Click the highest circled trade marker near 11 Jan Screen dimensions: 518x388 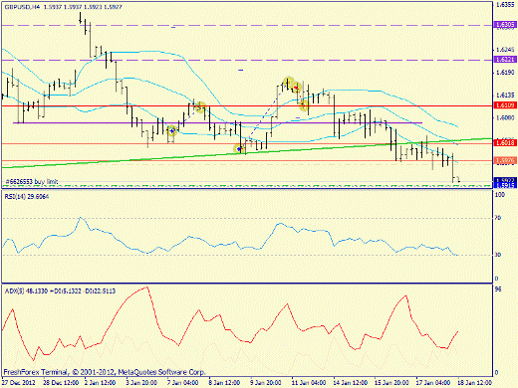(x=288, y=82)
